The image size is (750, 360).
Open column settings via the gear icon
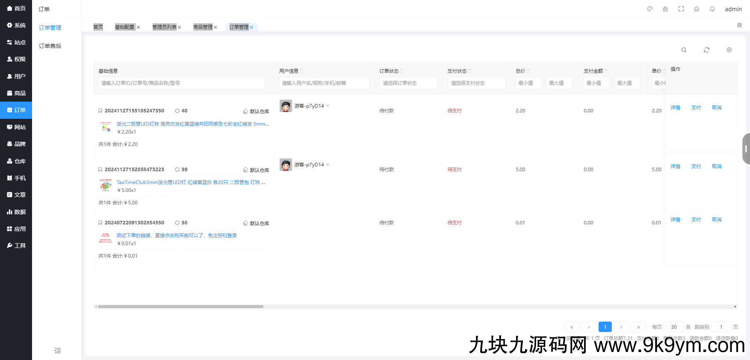click(729, 50)
